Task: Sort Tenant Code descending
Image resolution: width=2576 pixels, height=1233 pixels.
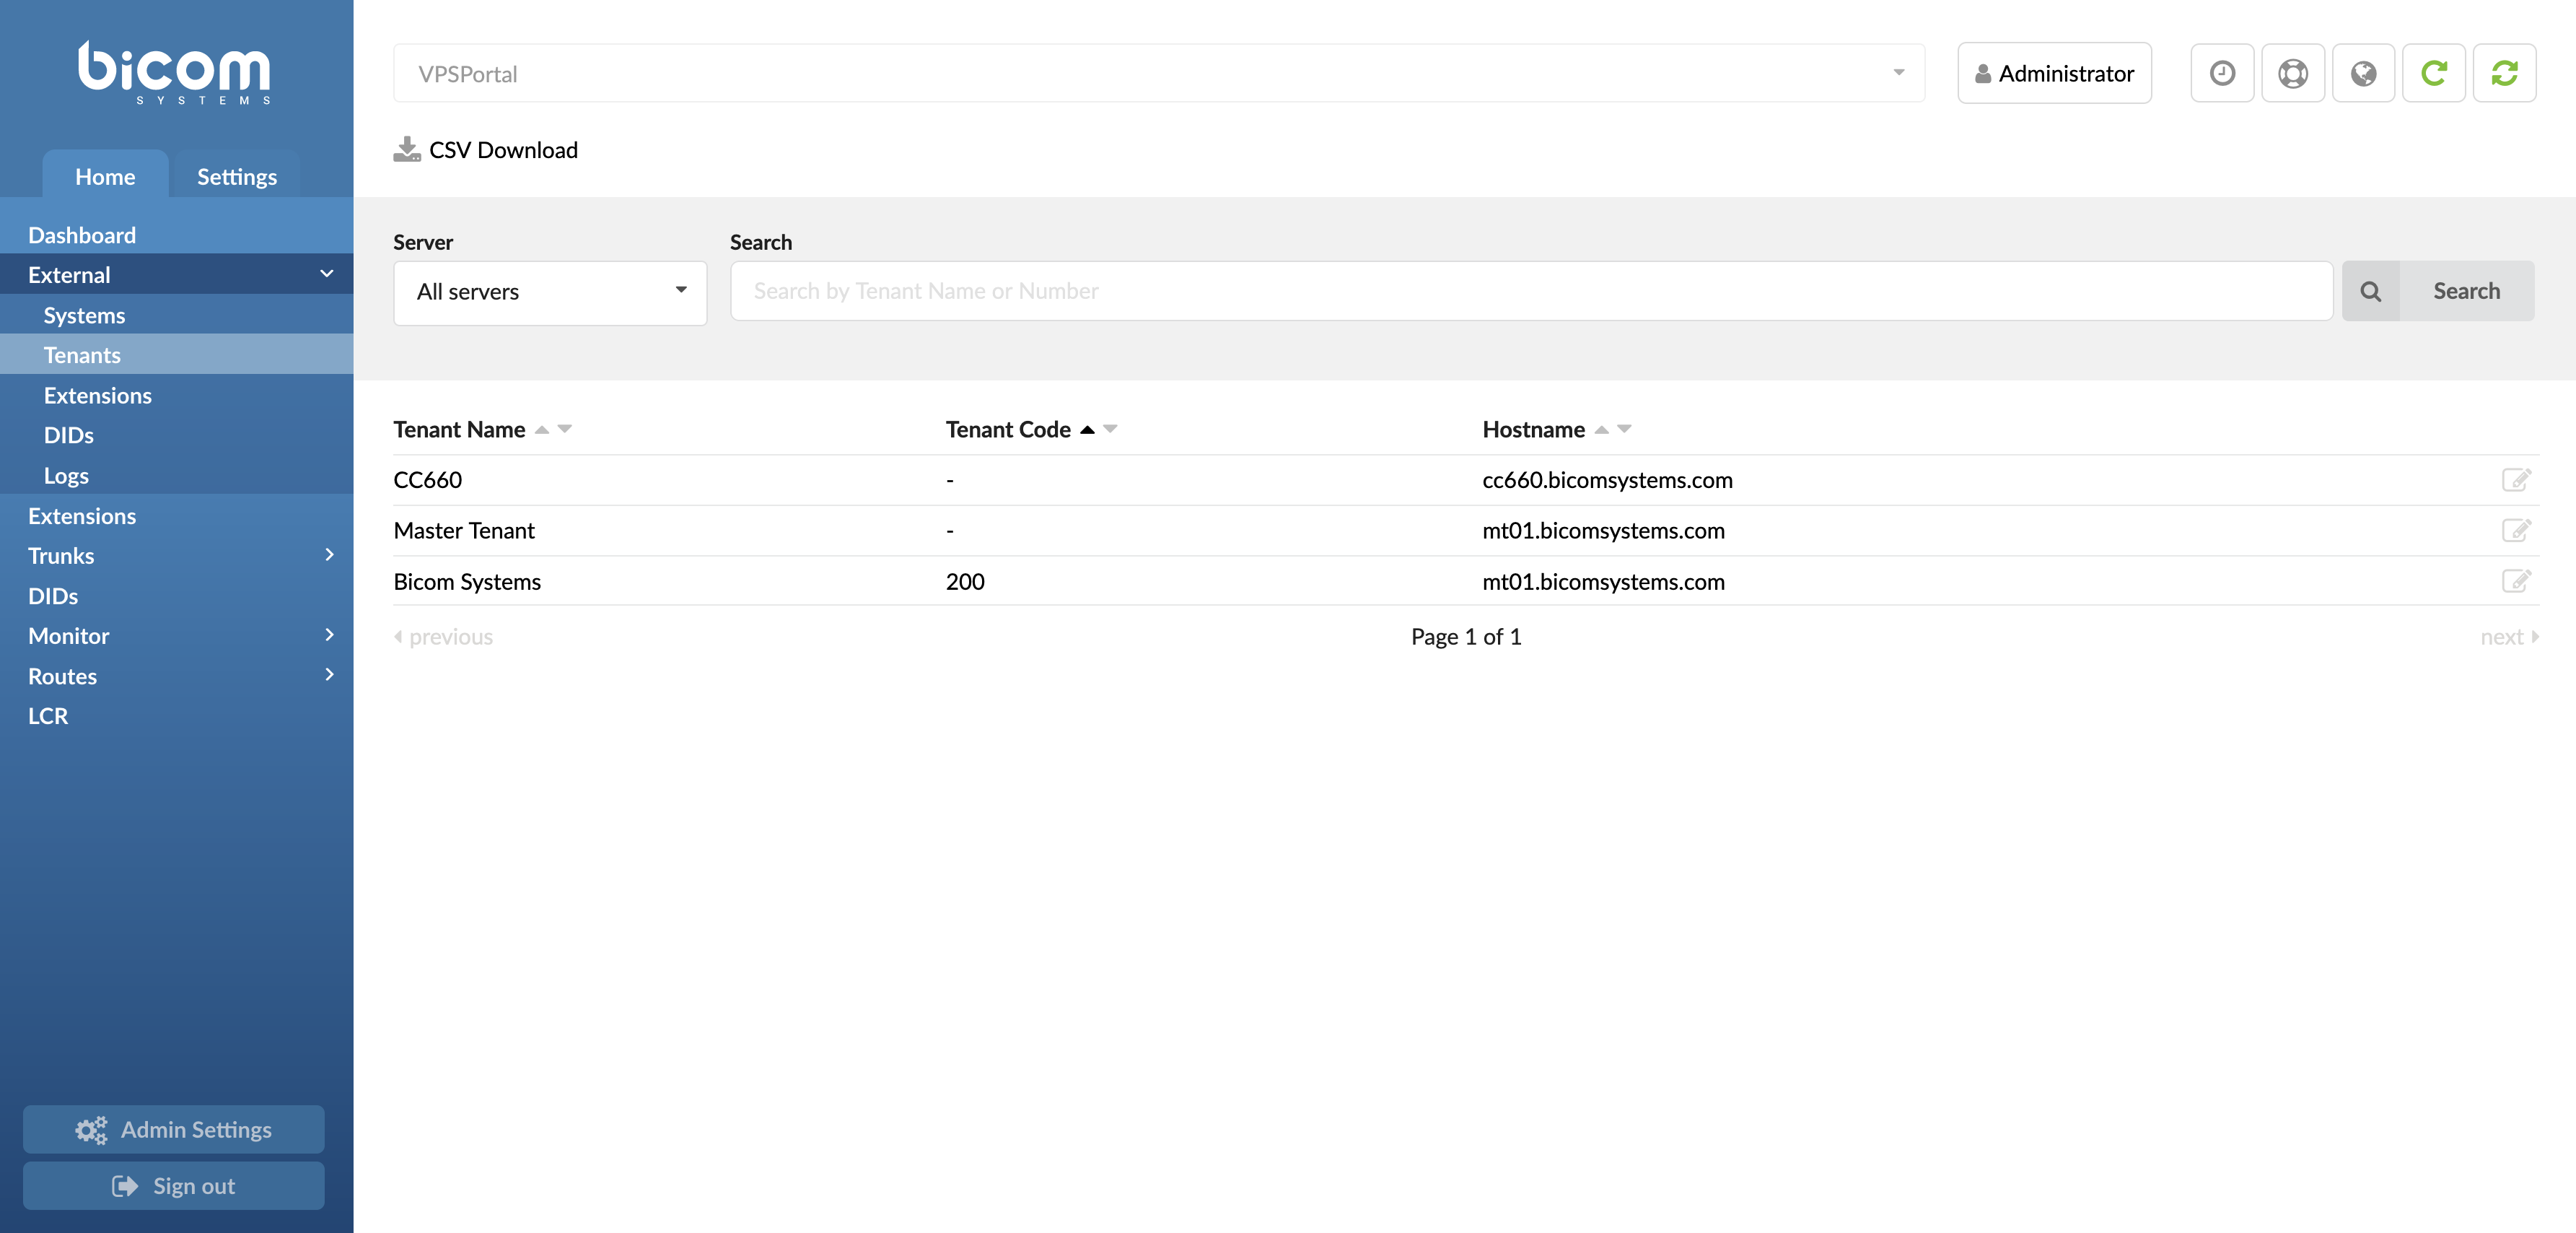Action: (1110, 430)
